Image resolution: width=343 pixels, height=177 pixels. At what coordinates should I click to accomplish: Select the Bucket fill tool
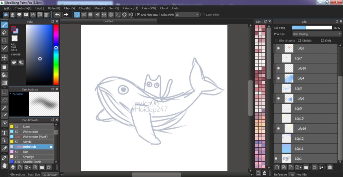coord(4,75)
